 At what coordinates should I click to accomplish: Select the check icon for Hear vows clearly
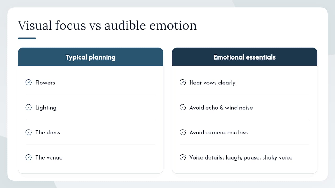pos(183,83)
